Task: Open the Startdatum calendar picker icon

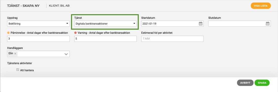Action: coord(201,24)
